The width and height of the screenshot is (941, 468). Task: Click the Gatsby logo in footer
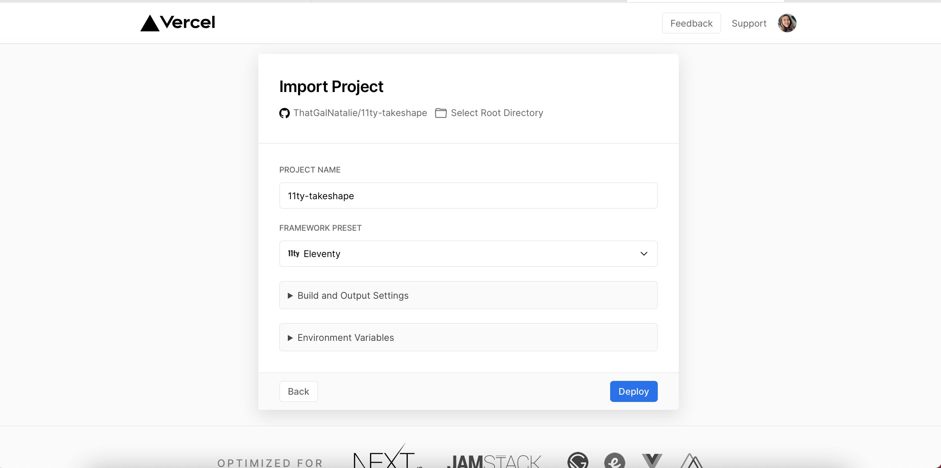[578, 460]
